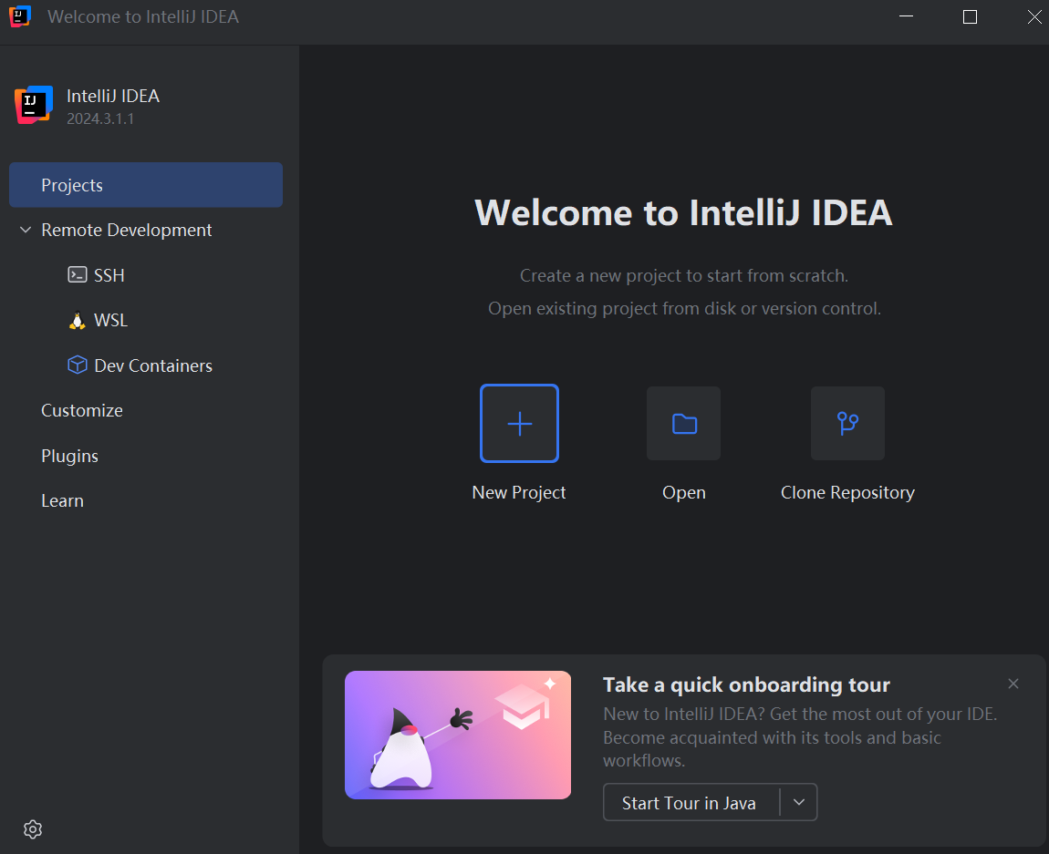Click the New Project label
This screenshot has height=854, width=1049.
click(518, 492)
